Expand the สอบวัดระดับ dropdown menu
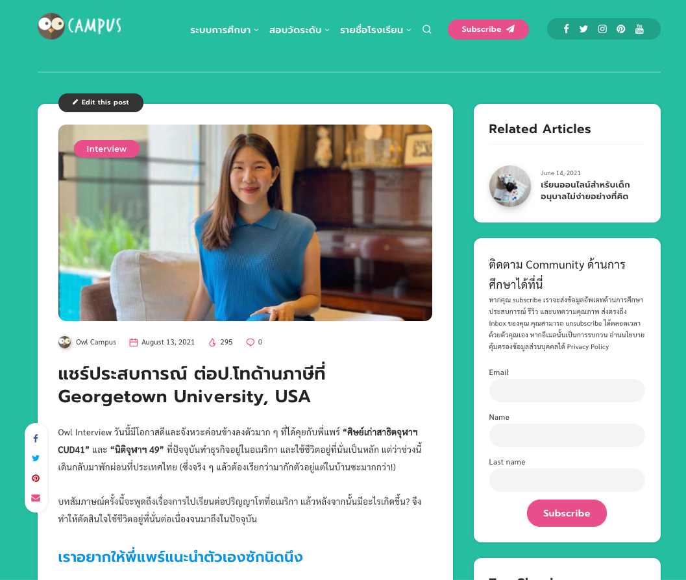This screenshot has width=686, height=580. coord(299,30)
